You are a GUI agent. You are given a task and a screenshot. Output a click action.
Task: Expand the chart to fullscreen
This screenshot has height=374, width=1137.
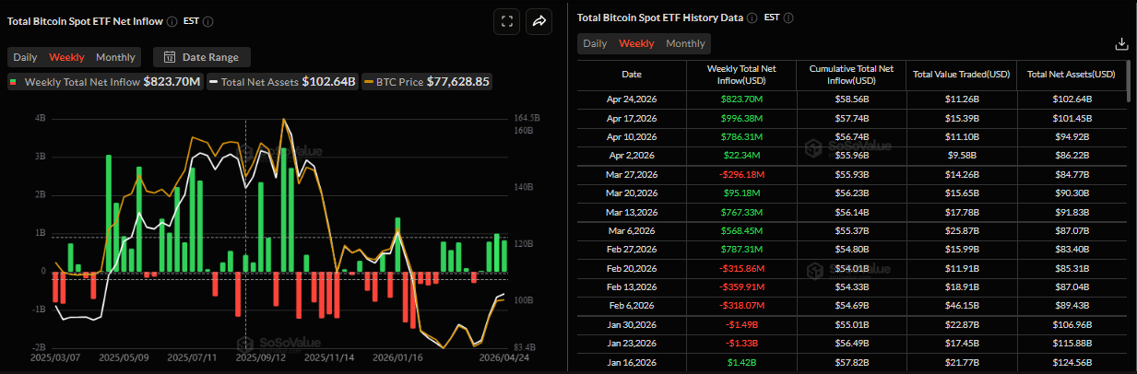pyautogui.click(x=506, y=21)
